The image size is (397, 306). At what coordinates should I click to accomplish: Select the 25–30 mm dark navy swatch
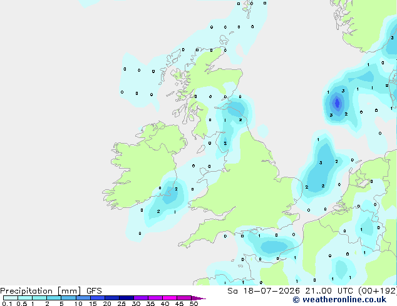(126, 298)
